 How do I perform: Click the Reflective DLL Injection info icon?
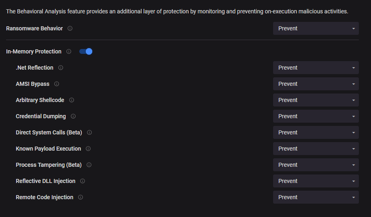click(x=83, y=181)
